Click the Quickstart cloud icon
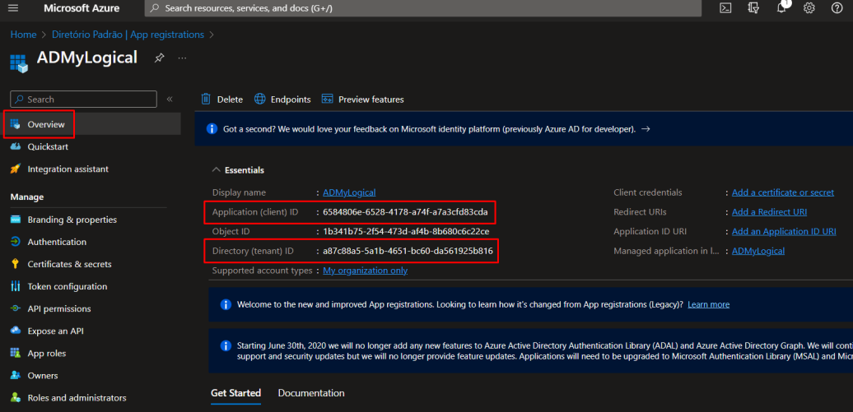Screen dimensions: 853x412 [16, 146]
